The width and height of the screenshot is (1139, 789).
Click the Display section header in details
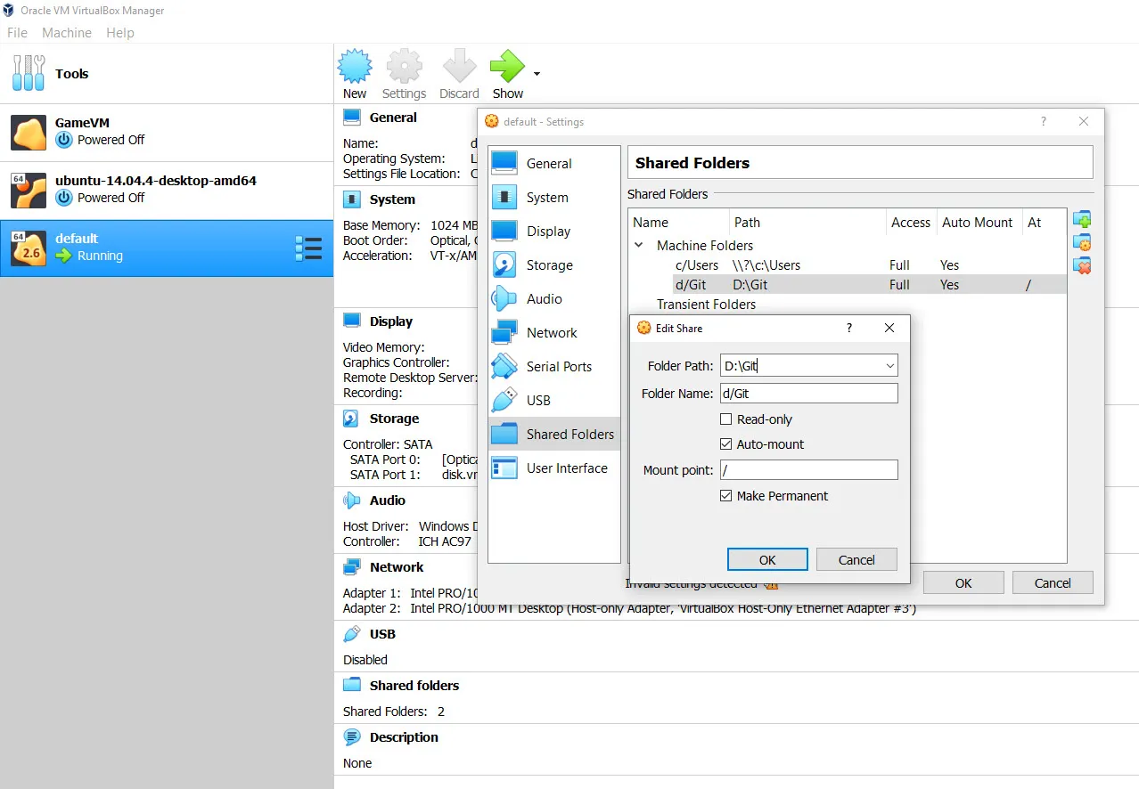391,321
